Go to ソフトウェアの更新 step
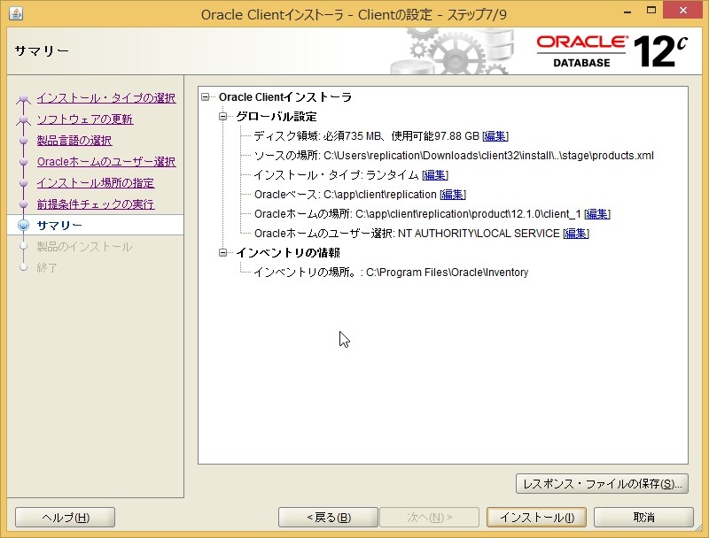 pyautogui.click(x=85, y=119)
